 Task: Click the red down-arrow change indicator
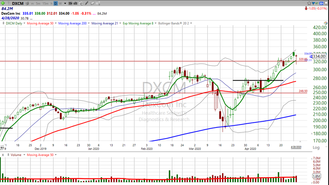point(306,8)
